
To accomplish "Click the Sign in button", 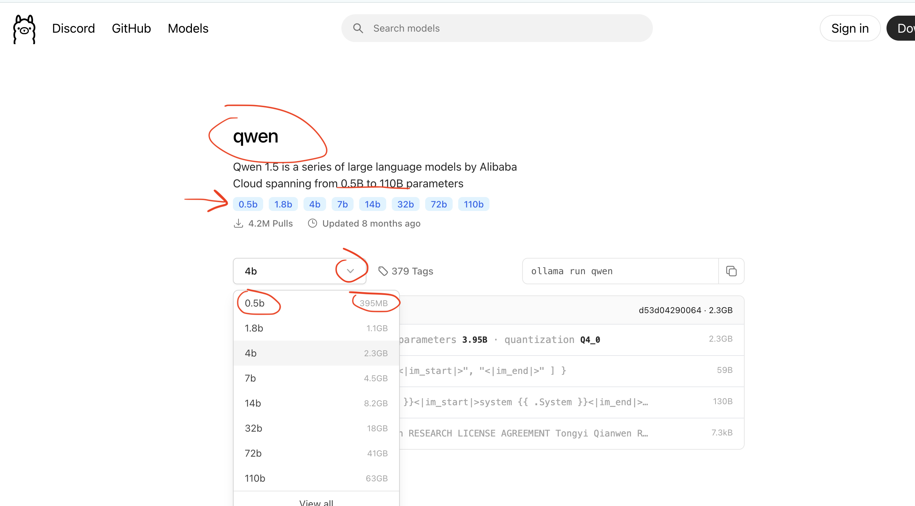I will pyautogui.click(x=850, y=28).
